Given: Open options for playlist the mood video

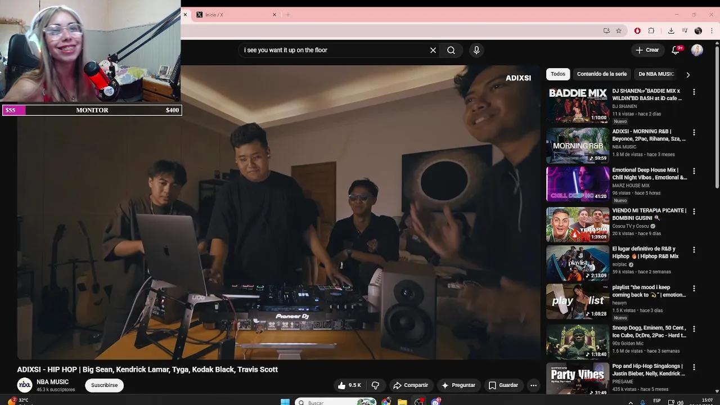Looking at the screenshot, I should click(694, 288).
